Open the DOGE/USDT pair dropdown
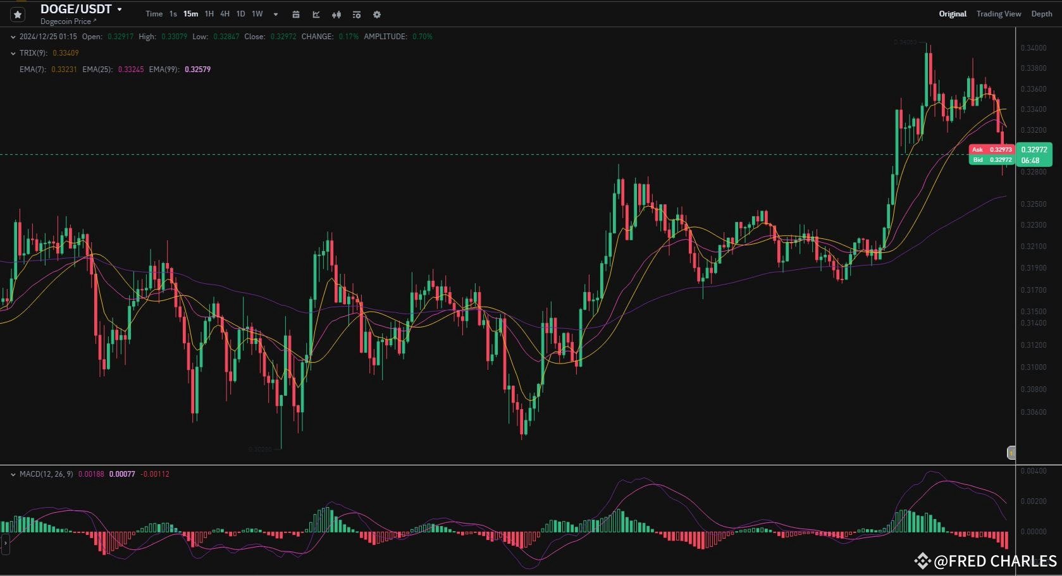 119,9
